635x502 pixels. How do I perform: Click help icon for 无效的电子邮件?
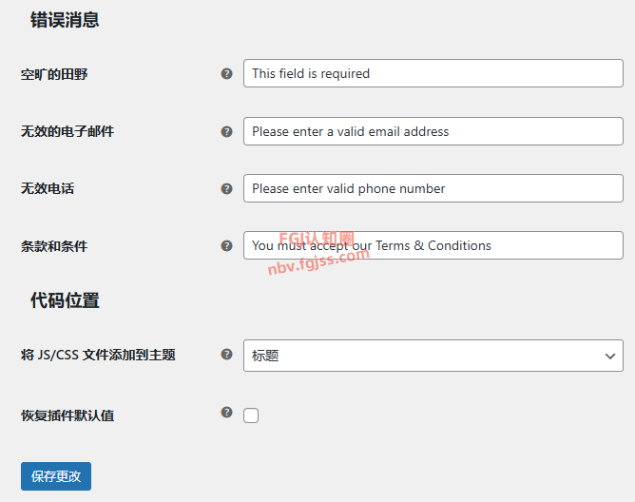226,131
